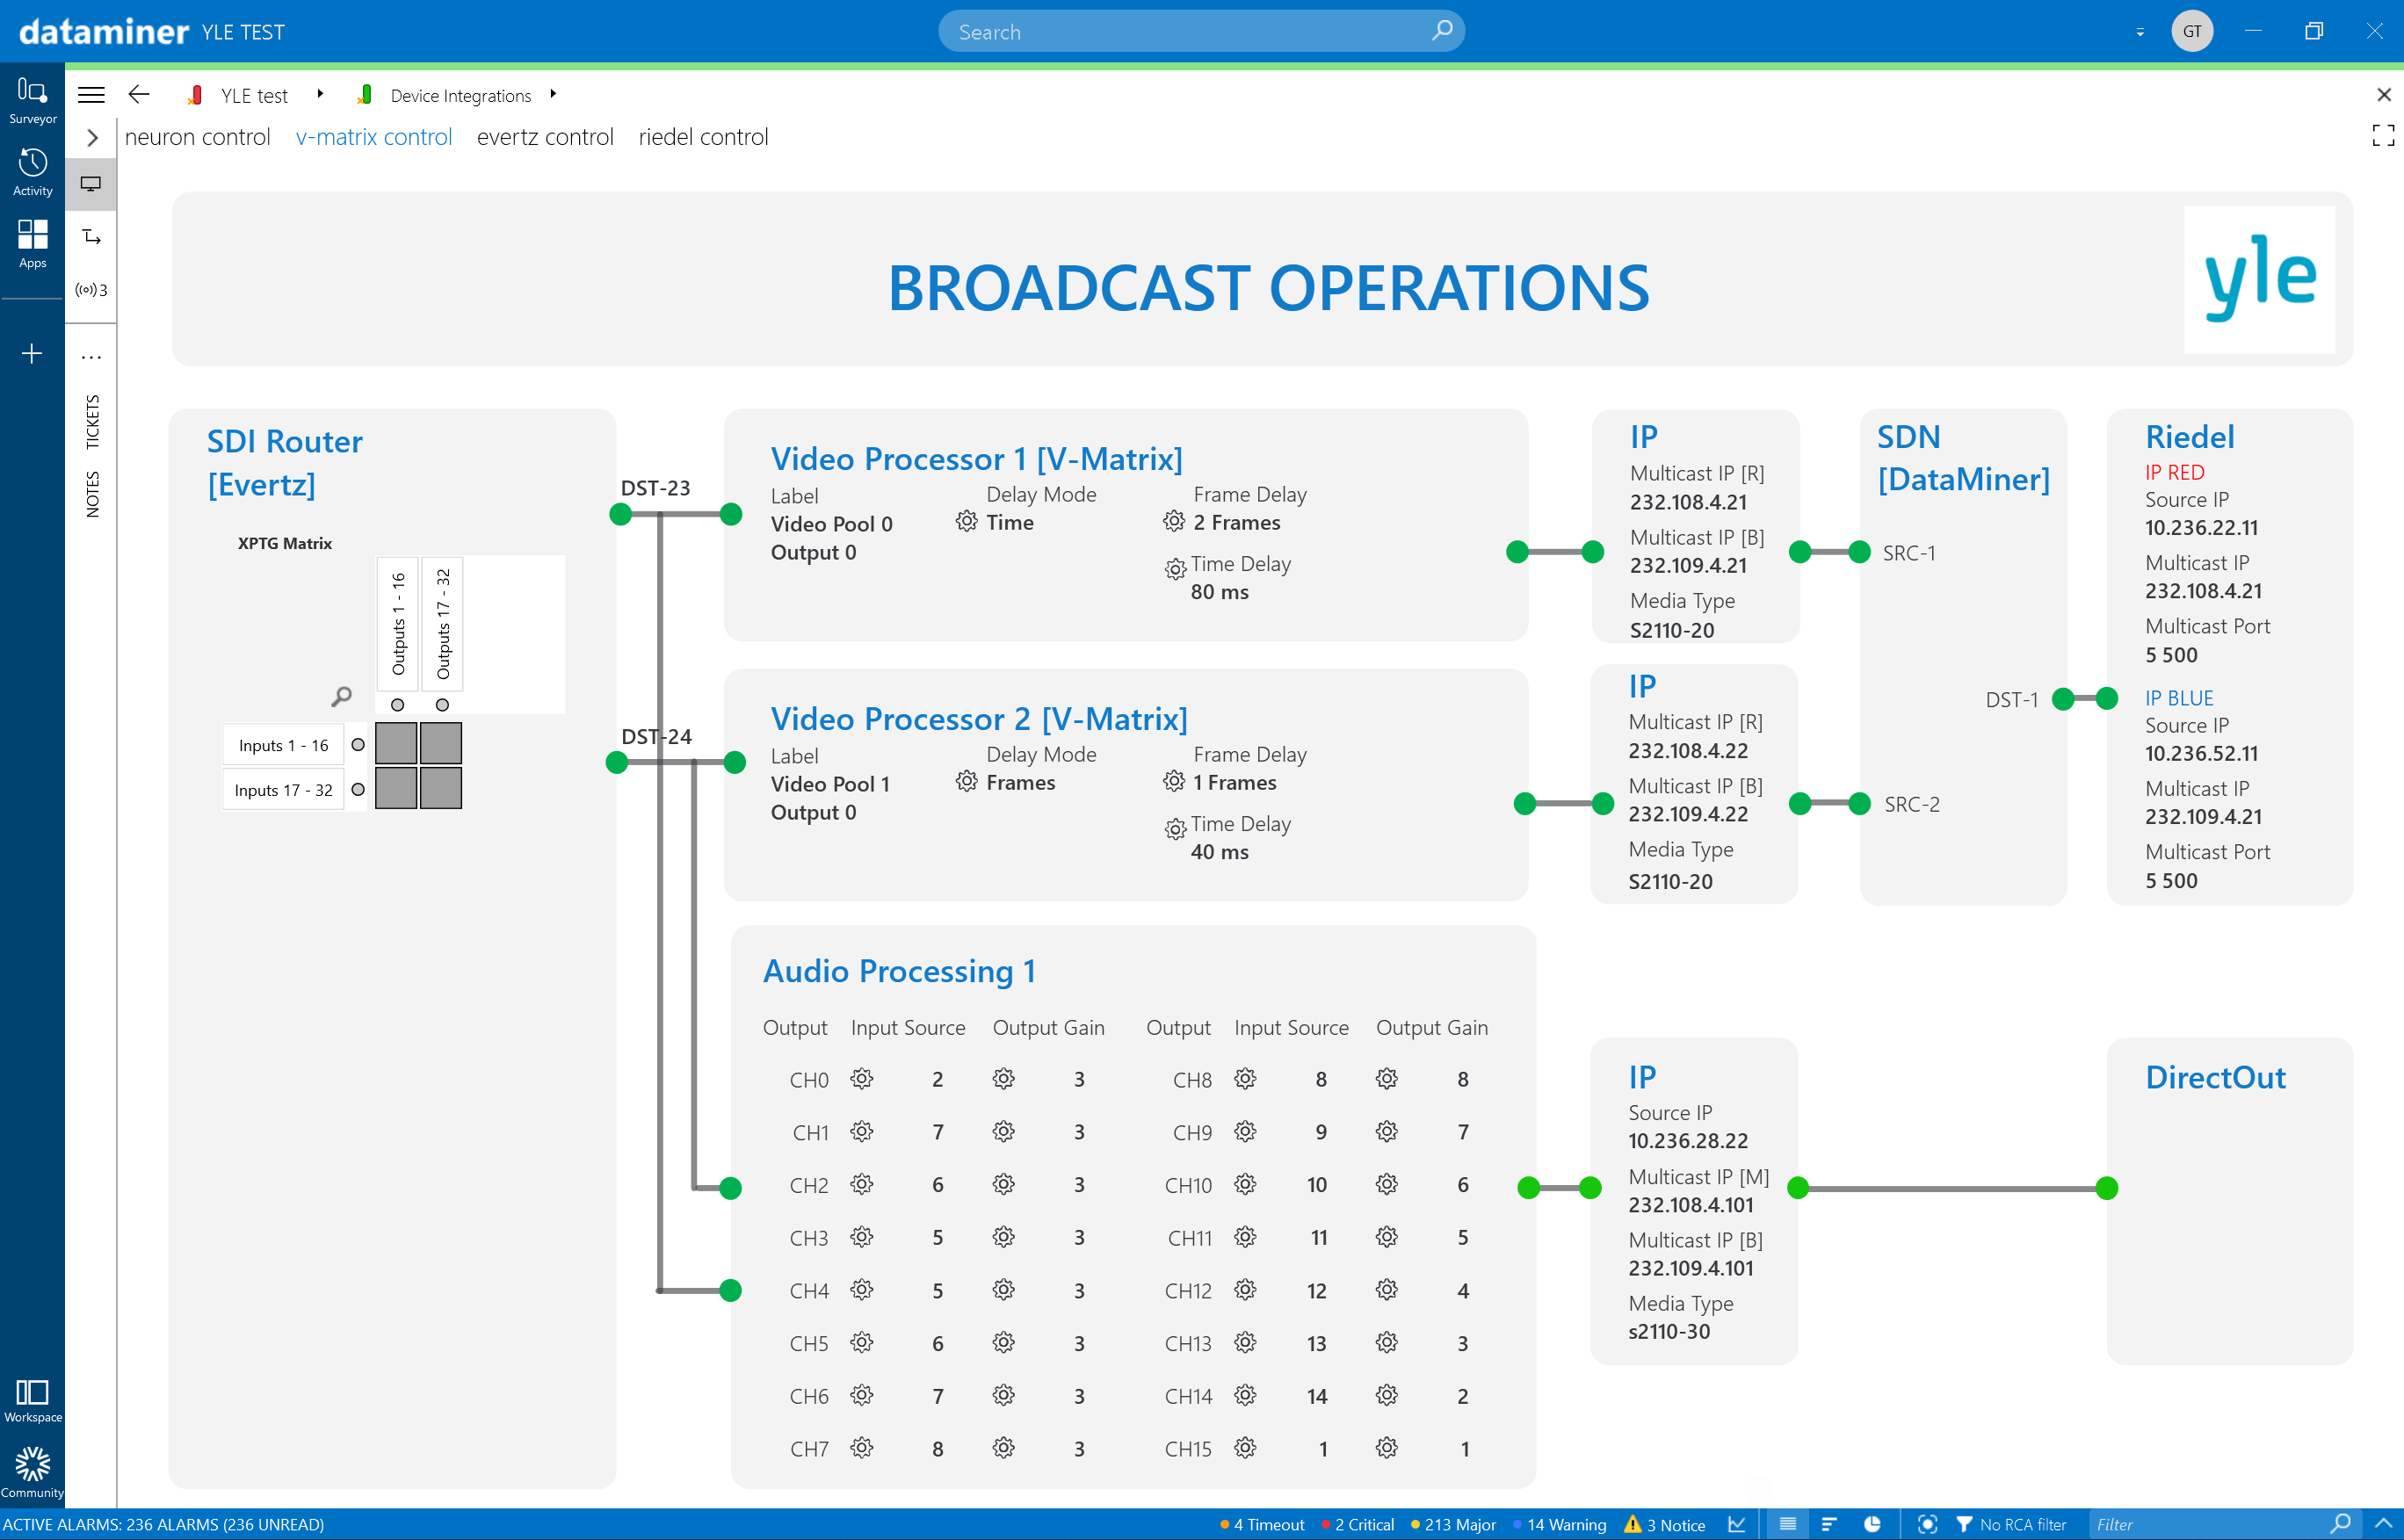Edit CH8 Input Source gear icon

[1245, 1078]
